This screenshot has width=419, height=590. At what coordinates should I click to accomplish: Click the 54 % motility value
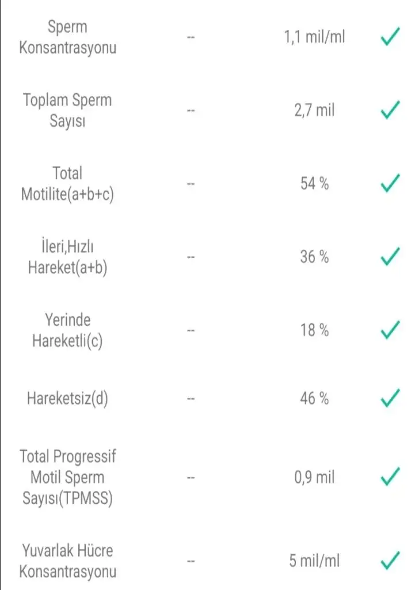click(314, 184)
